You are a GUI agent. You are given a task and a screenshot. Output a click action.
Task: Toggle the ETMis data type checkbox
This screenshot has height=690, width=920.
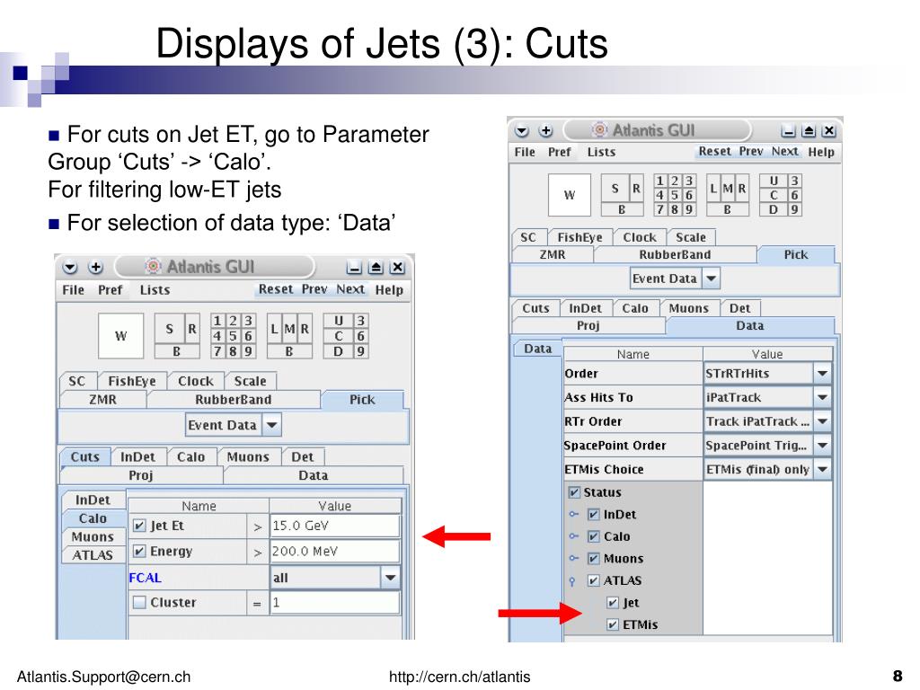[613, 625]
